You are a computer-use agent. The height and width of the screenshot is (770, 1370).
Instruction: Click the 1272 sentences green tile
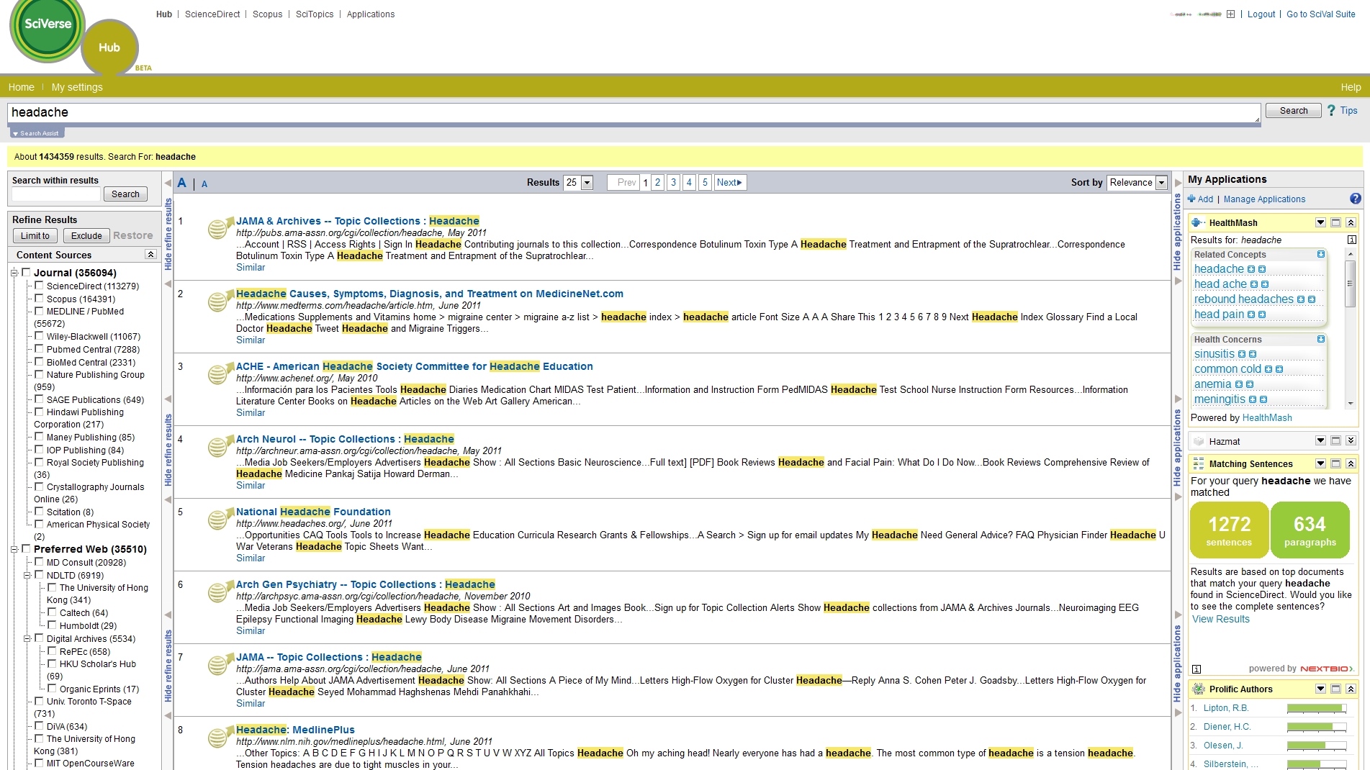coord(1229,530)
